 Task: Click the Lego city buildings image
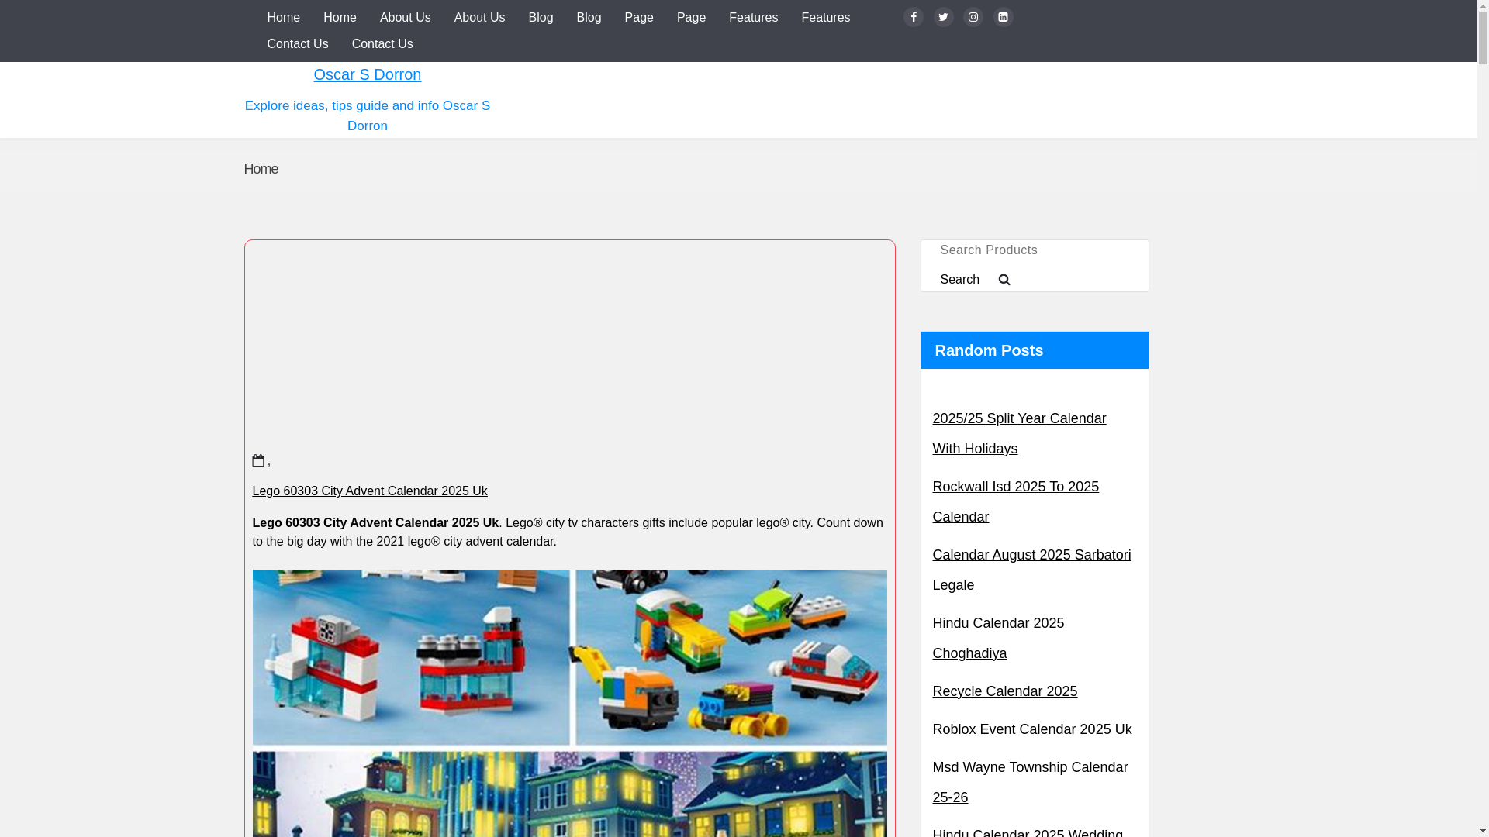569,794
